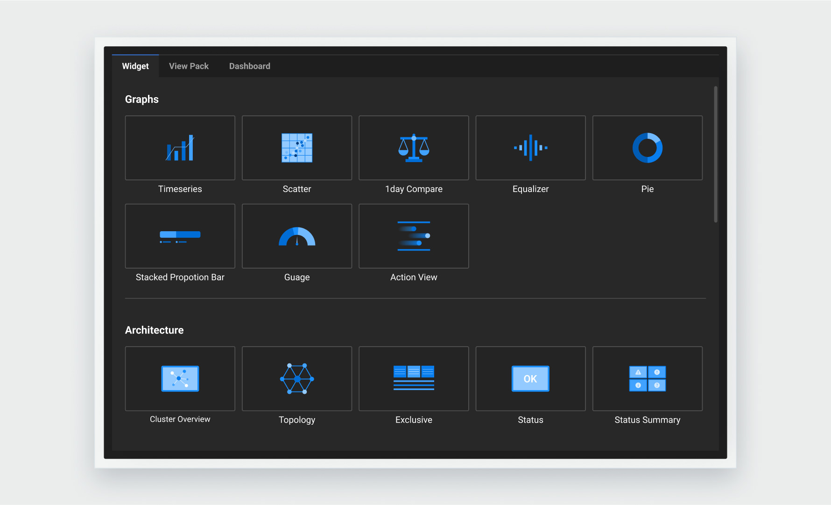831x505 pixels.
Task: Switch to the View Pack tab
Action: 189,66
